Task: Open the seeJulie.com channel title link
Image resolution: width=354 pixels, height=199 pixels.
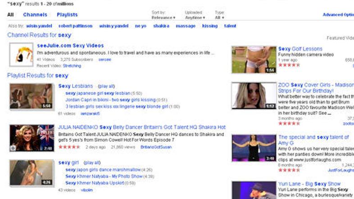Action: coord(70,45)
